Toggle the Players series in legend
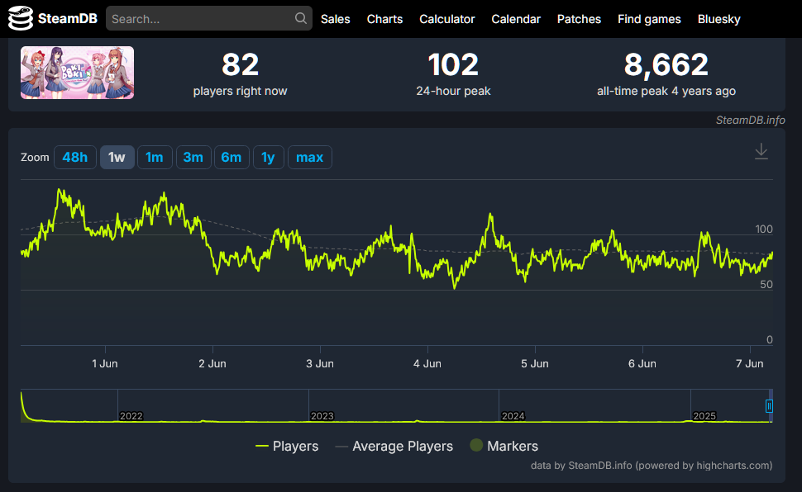This screenshot has width=802, height=492. [x=287, y=446]
